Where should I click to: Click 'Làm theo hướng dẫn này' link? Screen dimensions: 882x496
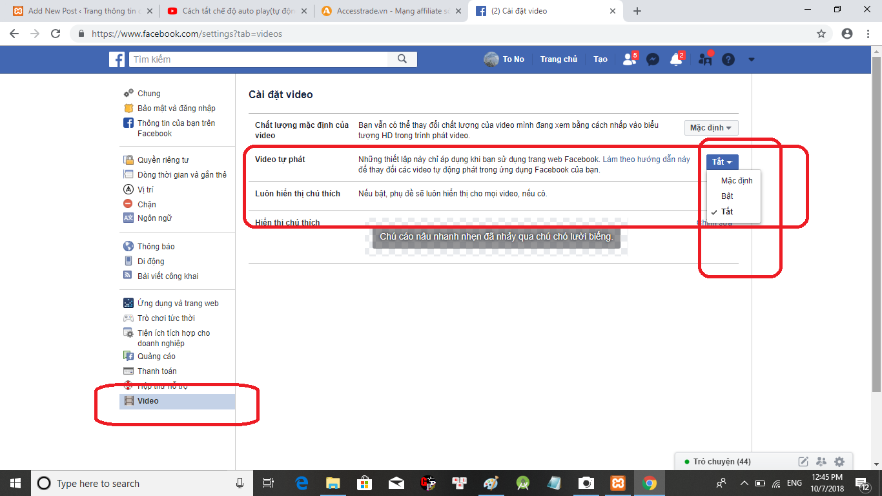646,160
